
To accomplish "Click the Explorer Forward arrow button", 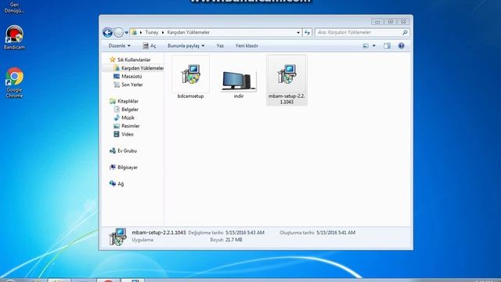I will (118, 32).
